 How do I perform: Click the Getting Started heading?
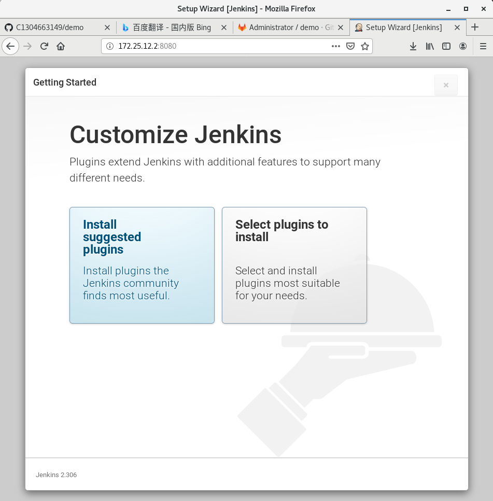(65, 82)
